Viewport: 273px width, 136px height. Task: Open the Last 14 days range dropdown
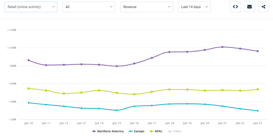pos(194,7)
